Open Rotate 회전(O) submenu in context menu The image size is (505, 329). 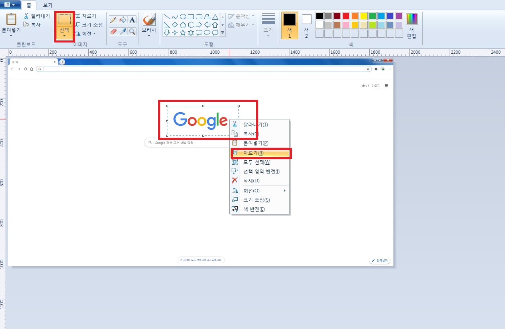[x=260, y=191]
